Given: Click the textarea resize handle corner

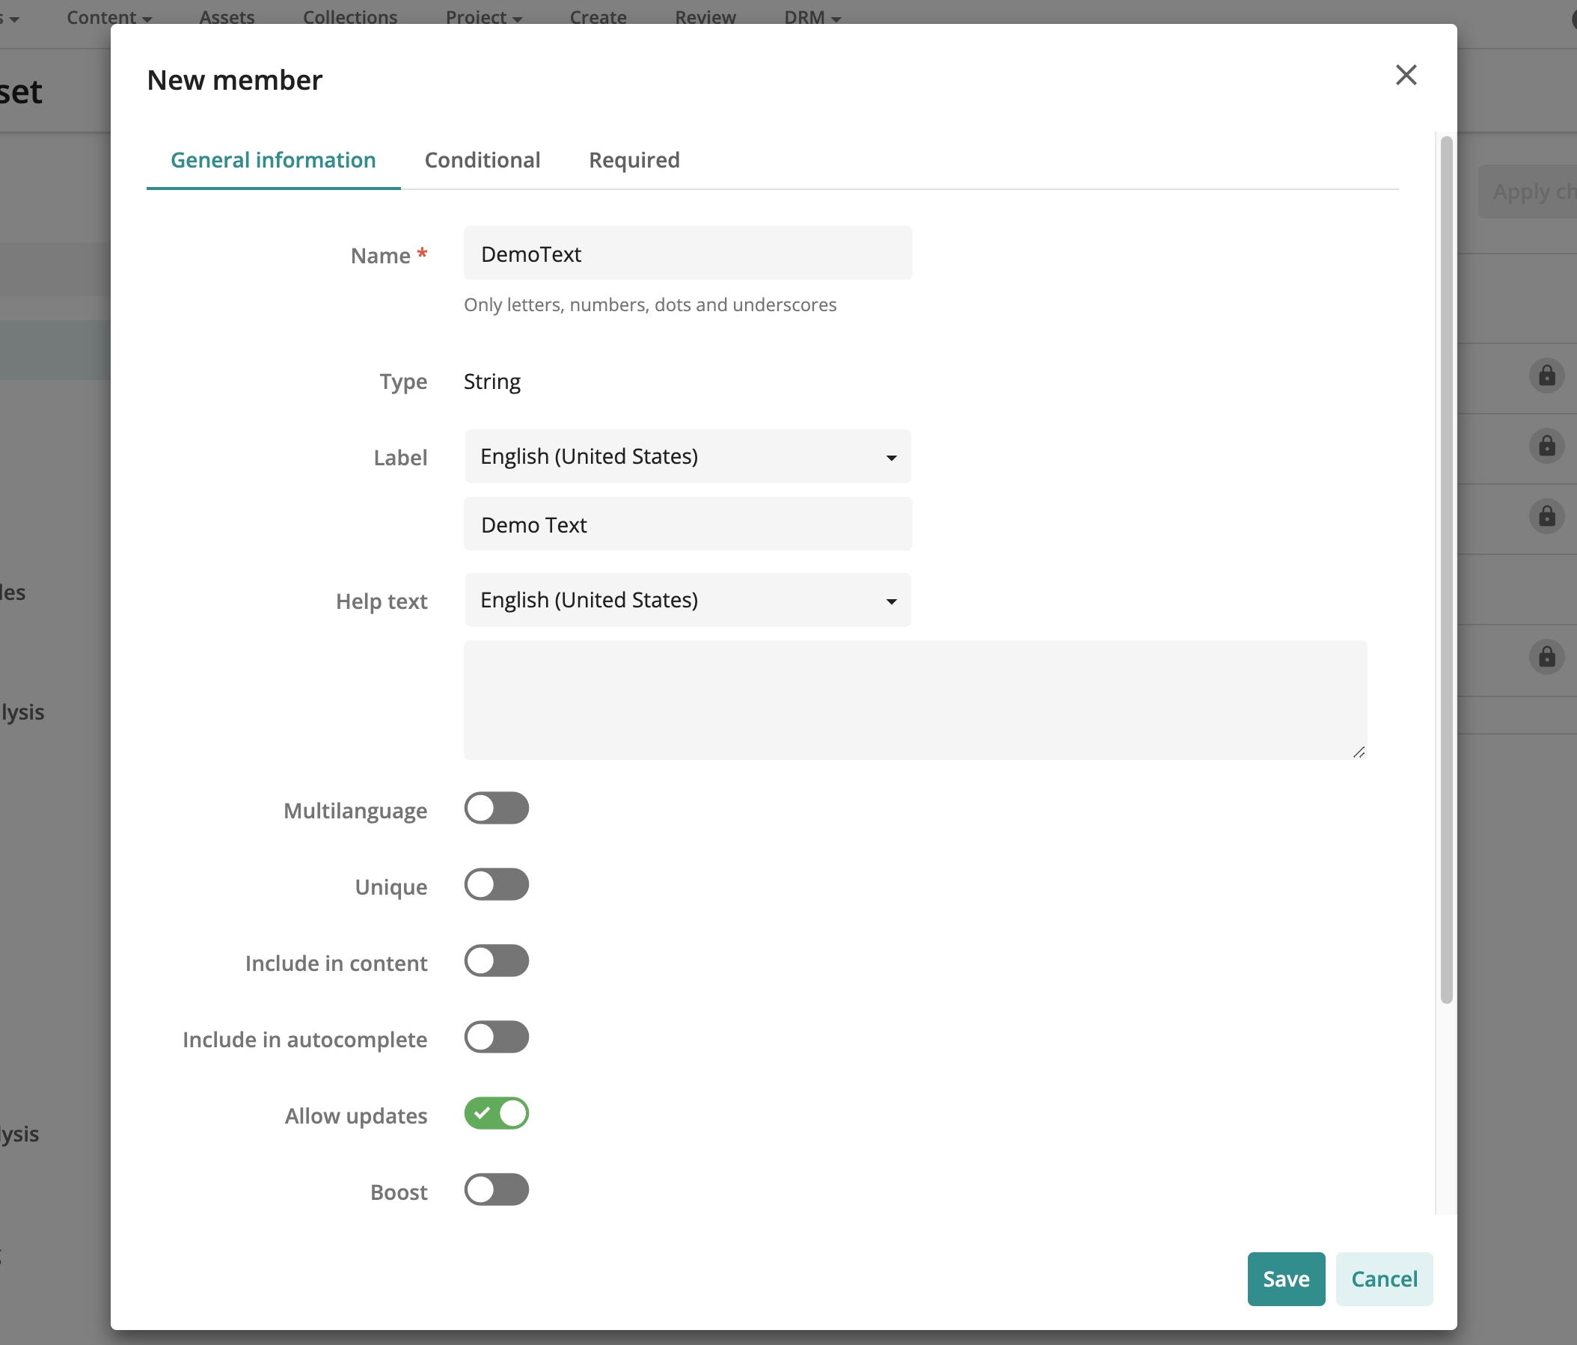Looking at the screenshot, I should [x=1359, y=751].
